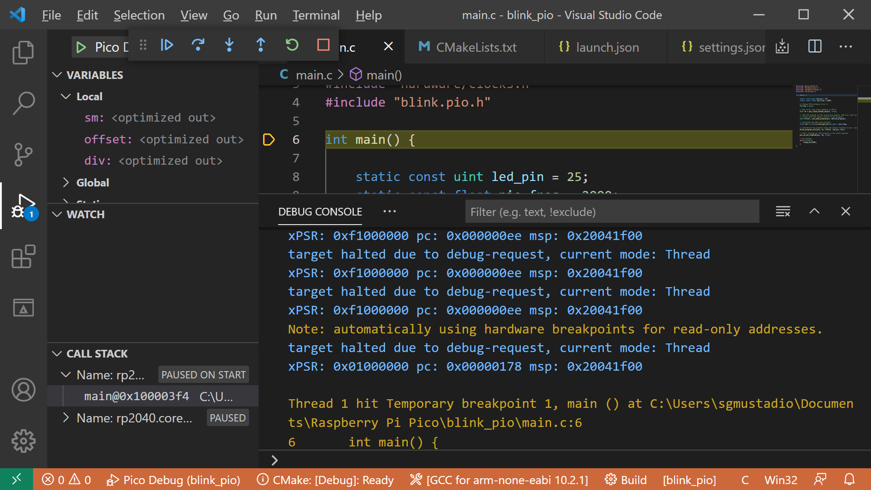Toggle a breakpoint in the line 6 gutter
Viewport: 871px width, 490px height.
pos(269,140)
